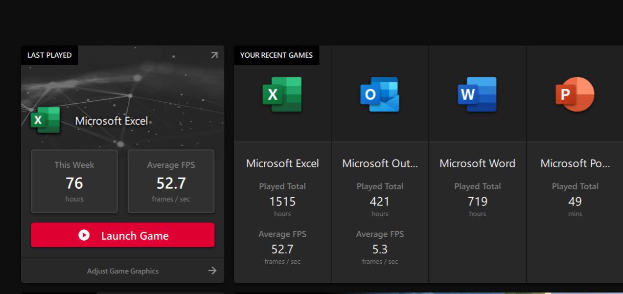The image size is (623, 294).
Task: Click the LAST PLAYED label
Action: [x=49, y=55]
